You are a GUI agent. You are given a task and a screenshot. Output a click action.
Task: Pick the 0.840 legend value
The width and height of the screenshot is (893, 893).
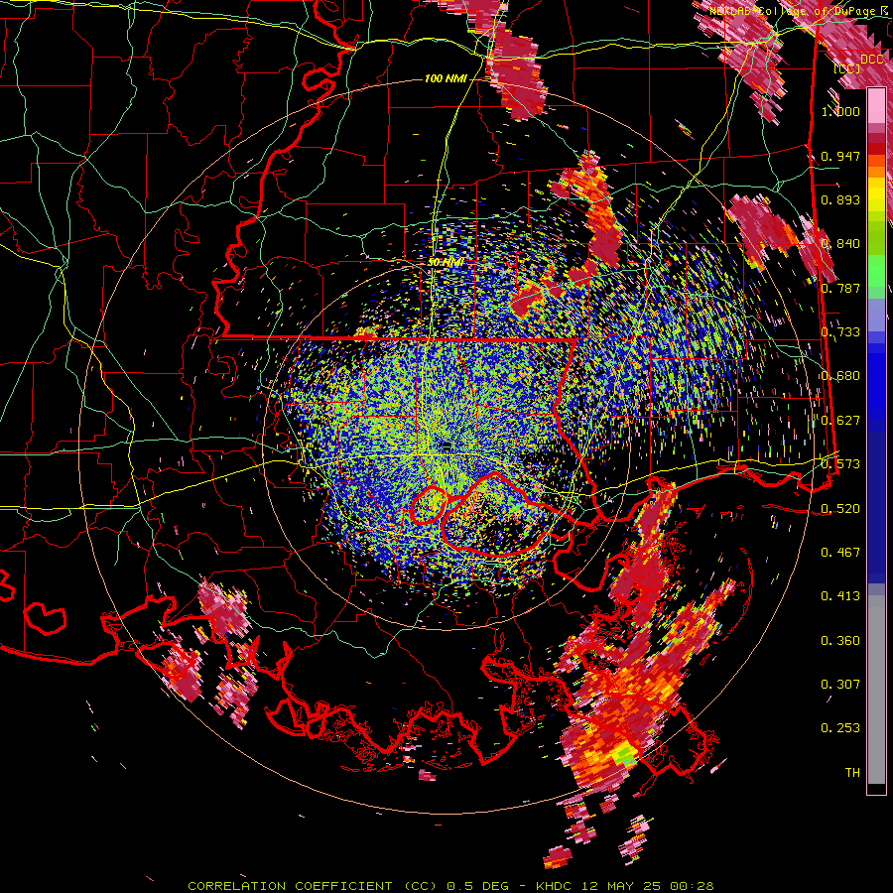840,244
